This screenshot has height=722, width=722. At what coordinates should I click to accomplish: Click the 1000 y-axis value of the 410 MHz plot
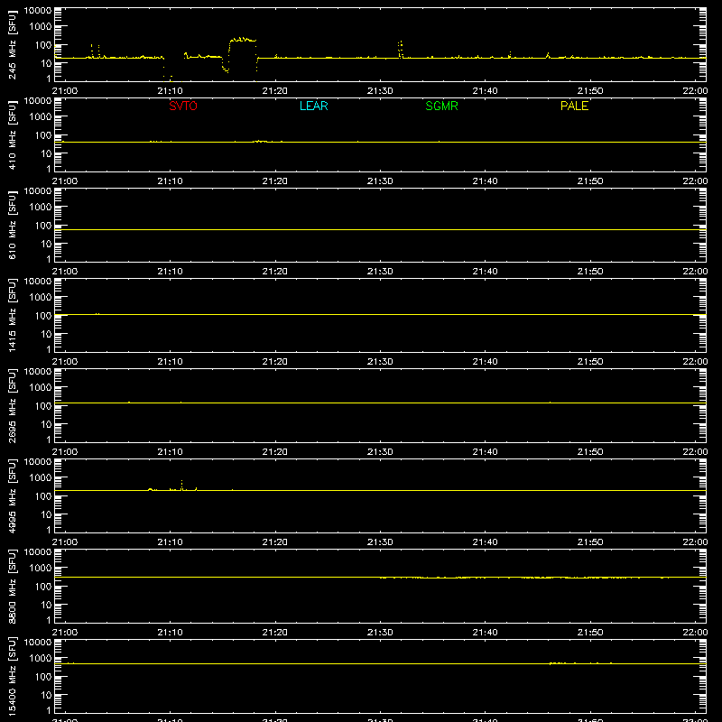pos(40,116)
